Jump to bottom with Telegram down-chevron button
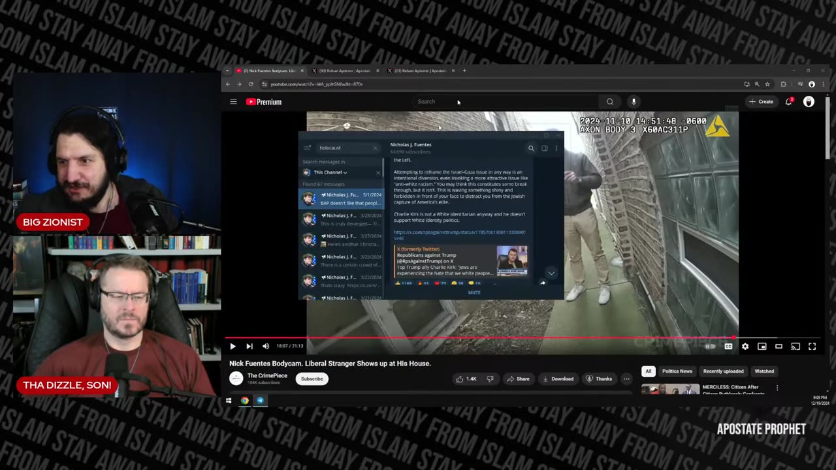The width and height of the screenshot is (836, 470). [551, 274]
